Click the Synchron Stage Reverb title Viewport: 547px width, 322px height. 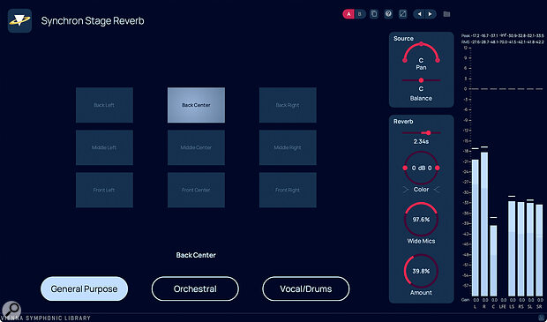[93, 21]
